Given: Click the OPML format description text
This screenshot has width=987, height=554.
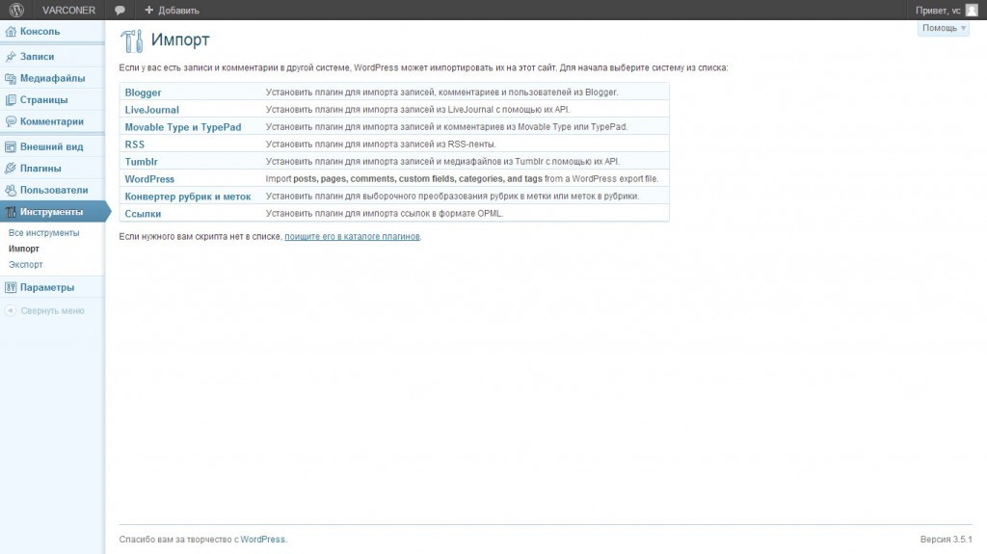Looking at the screenshot, I should pos(385,214).
